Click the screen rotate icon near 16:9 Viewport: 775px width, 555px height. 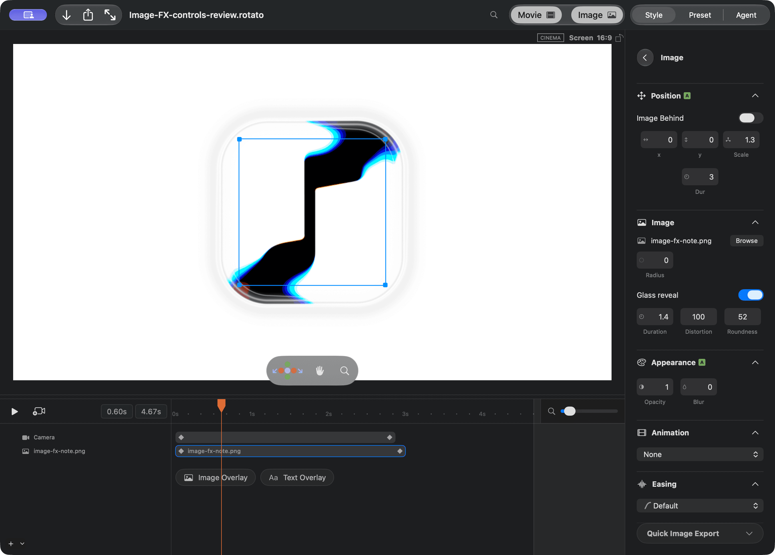(x=619, y=38)
